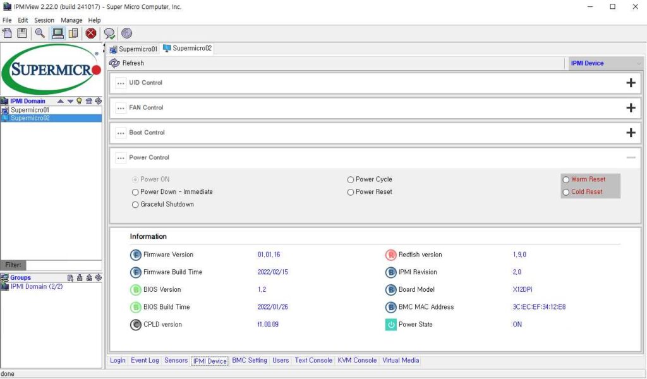Select the Power ON radio button
The image size is (647, 379).
click(135, 180)
